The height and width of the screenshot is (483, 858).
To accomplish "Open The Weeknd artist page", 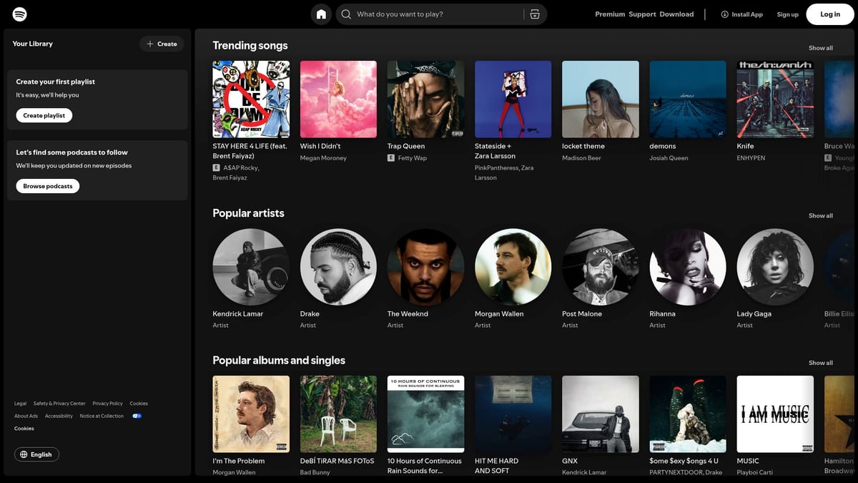I will pos(425,266).
